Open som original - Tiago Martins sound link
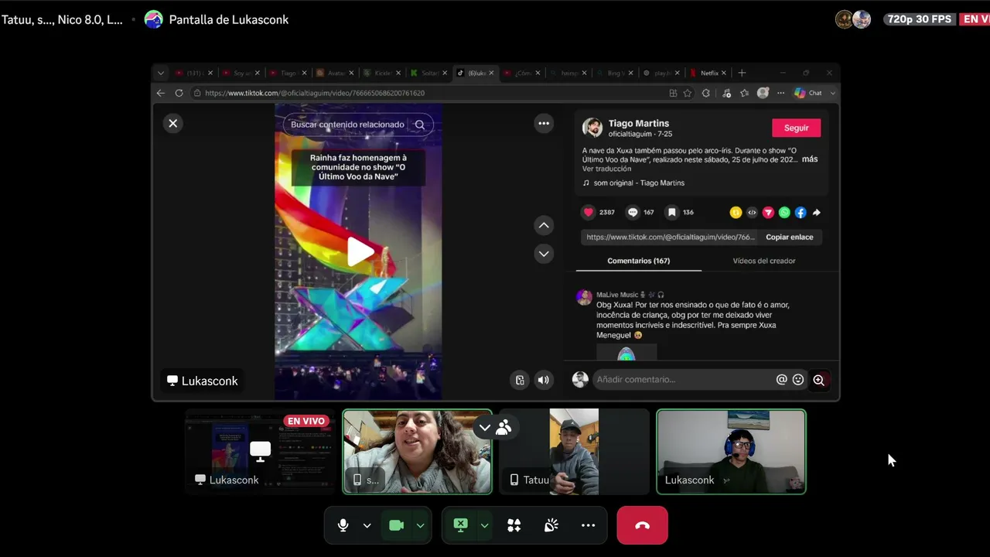 (639, 183)
